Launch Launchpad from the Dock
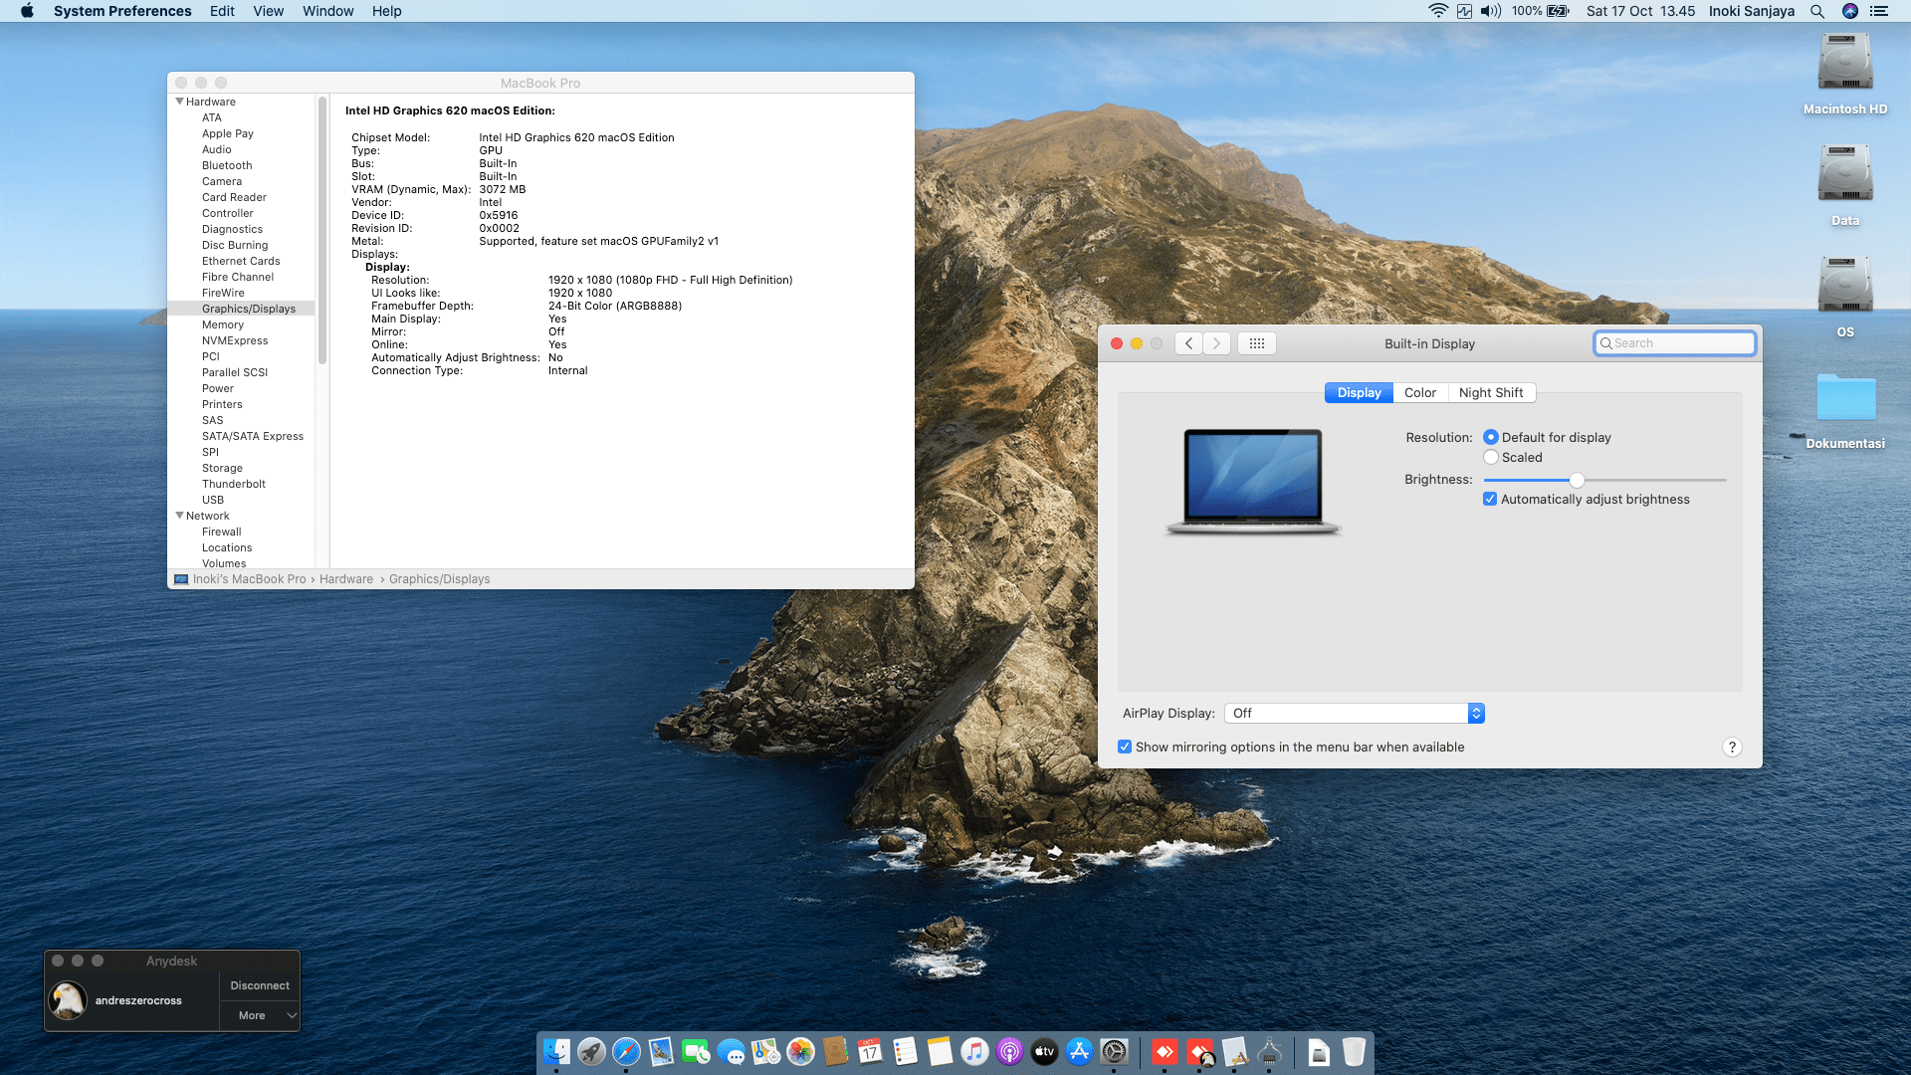This screenshot has height=1075, width=1911. [591, 1051]
